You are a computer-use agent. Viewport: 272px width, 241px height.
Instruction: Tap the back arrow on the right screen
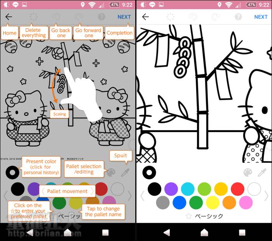[145, 17]
